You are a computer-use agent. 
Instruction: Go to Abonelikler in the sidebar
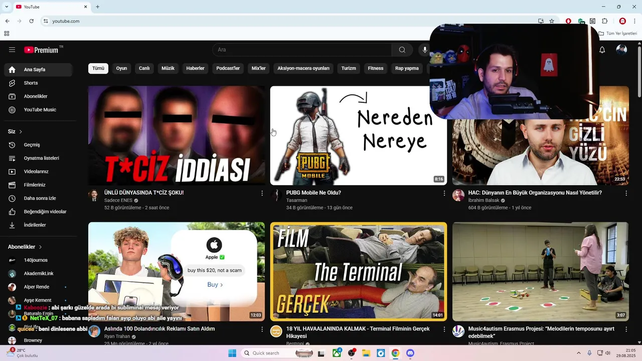(x=38, y=96)
